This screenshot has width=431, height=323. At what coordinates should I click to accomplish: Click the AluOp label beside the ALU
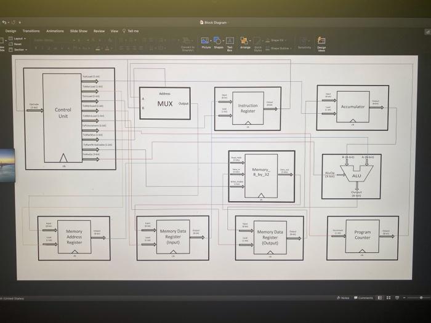click(329, 174)
